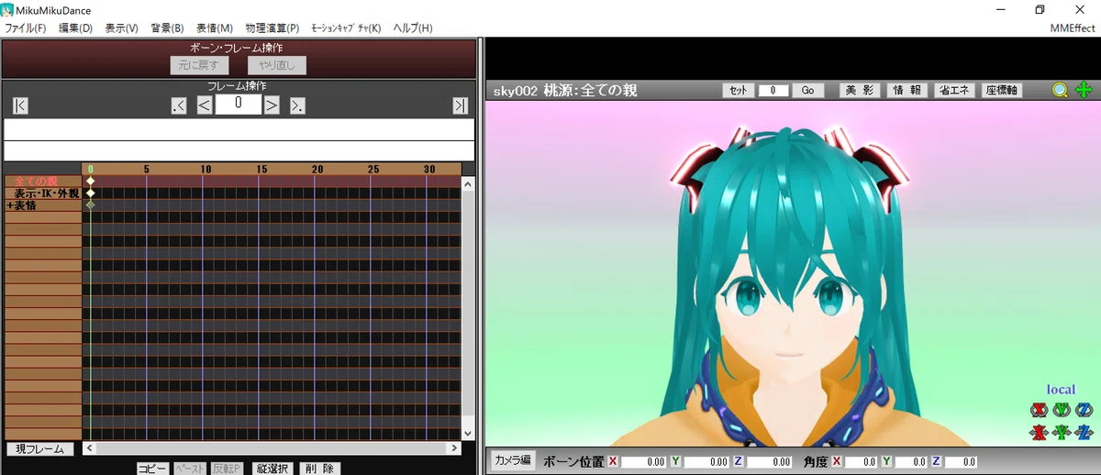The height and width of the screenshot is (475, 1101).
Task: Open the ヘルプ(H) menu
Action: [x=412, y=28]
